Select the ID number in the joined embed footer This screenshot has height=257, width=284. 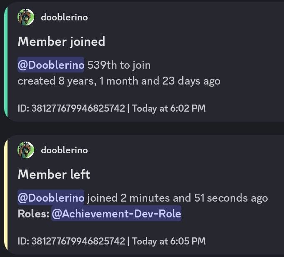point(78,108)
